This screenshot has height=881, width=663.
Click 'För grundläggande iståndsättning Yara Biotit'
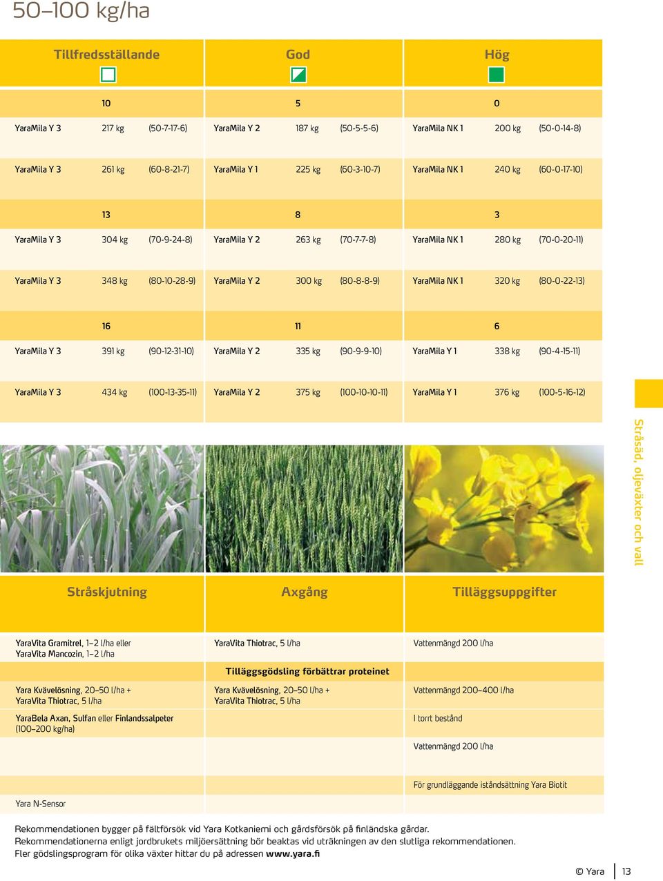(x=490, y=785)
